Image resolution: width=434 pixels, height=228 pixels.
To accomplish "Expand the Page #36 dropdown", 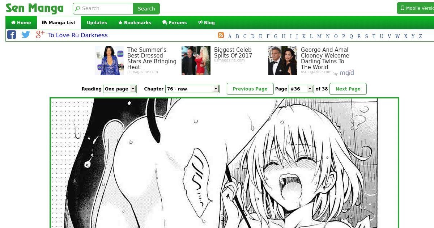I will tap(301, 89).
